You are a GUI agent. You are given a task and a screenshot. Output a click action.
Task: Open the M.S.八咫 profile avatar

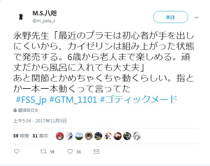tap(21, 17)
